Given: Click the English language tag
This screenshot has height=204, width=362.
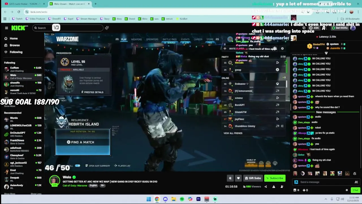Looking at the screenshot, I should [93, 186].
